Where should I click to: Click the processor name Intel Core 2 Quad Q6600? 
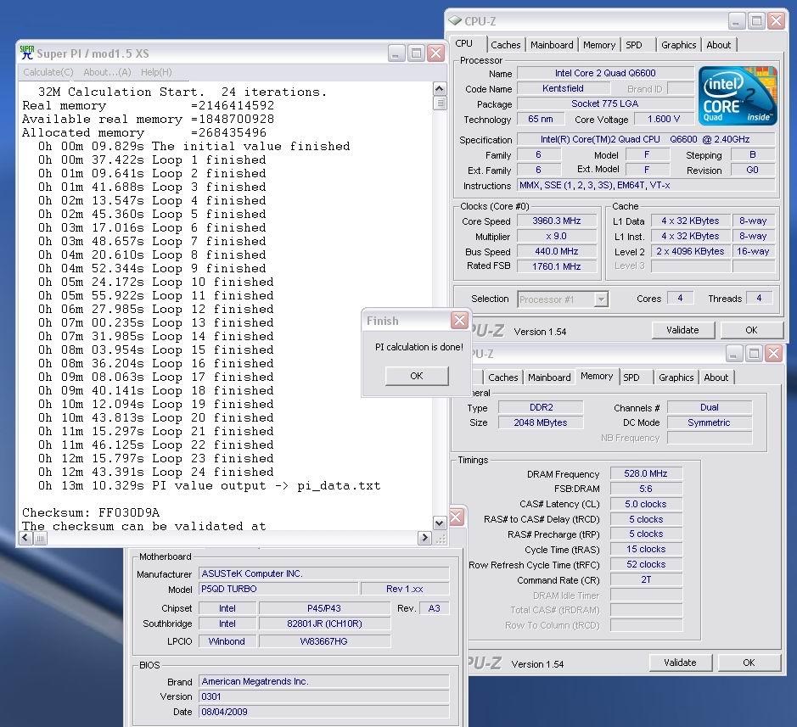pyautogui.click(x=605, y=73)
